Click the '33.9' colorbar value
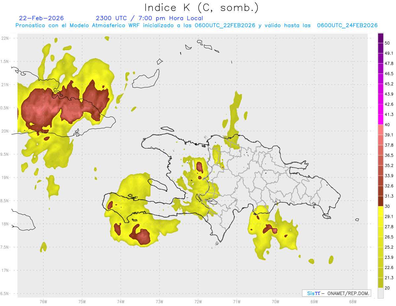Screen dimensions: 396x306 [389, 176]
